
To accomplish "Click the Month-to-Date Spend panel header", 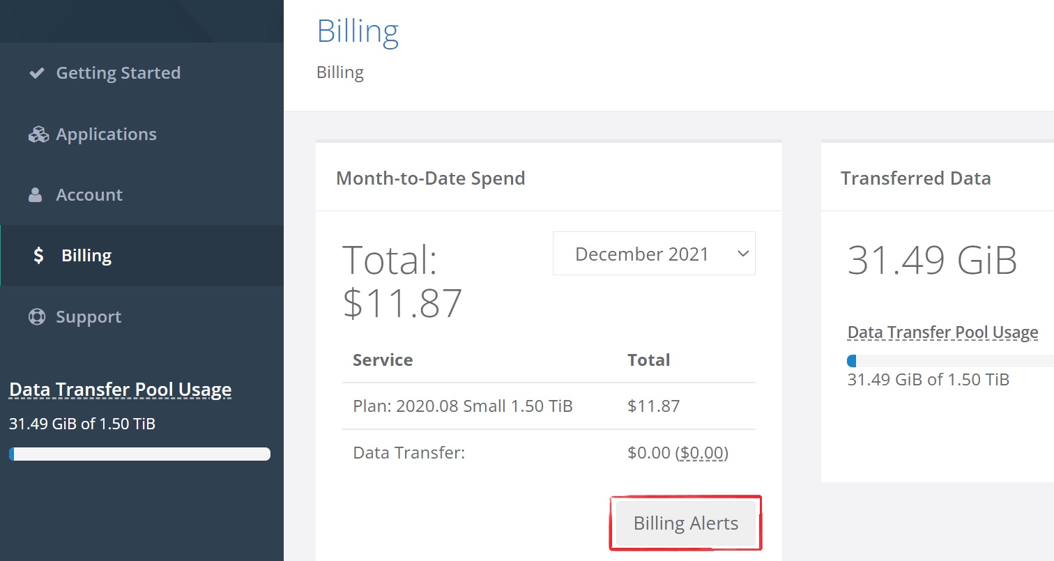I will (x=549, y=178).
